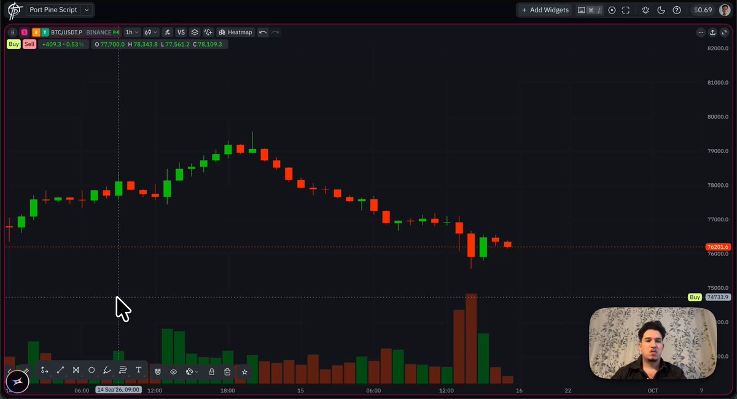Toggle the magnet snap mode
The image size is (737, 399).
coord(158,371)
